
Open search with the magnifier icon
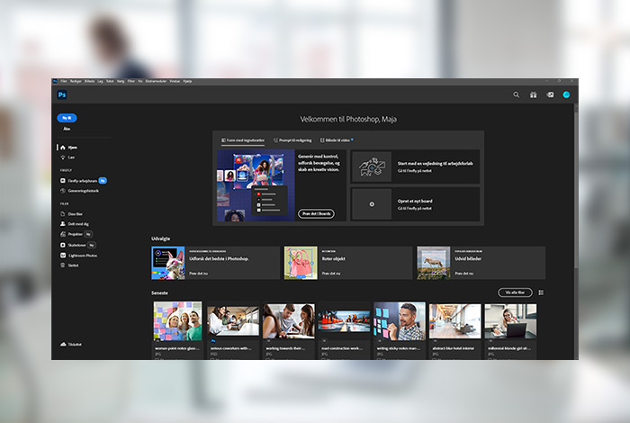coord(517,94)
